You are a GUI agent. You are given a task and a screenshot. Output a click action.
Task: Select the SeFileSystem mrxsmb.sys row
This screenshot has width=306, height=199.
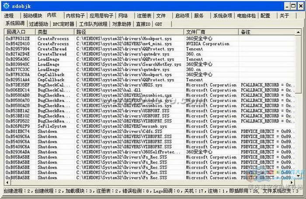click(131, 126)
